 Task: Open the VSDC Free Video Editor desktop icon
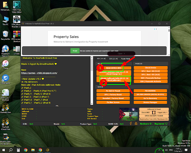(17, 7)
